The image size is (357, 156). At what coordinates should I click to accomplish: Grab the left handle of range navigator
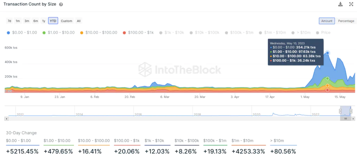coord(340,111)
